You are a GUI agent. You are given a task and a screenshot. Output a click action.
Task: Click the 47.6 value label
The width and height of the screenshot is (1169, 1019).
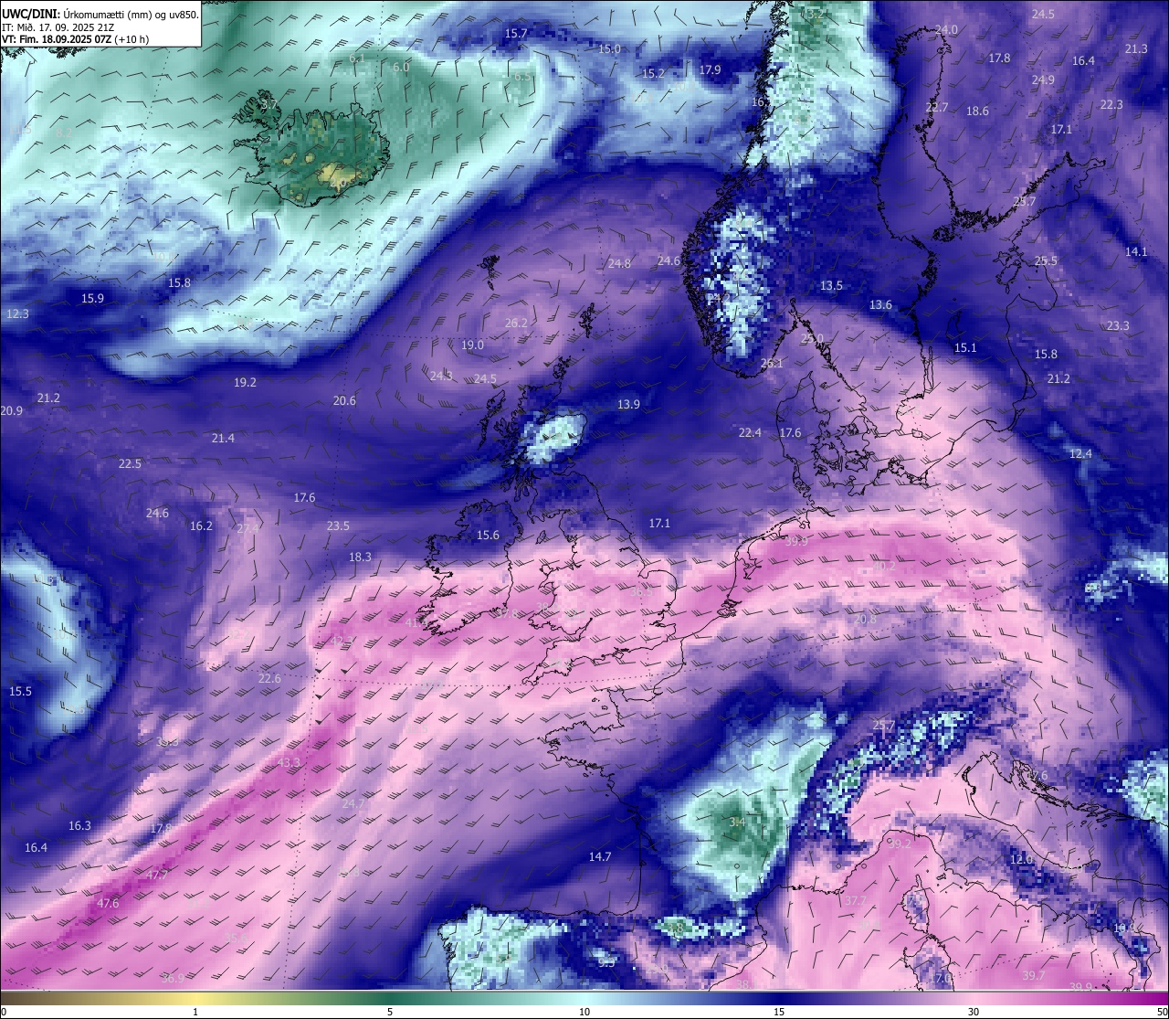(x=108, y=904)
